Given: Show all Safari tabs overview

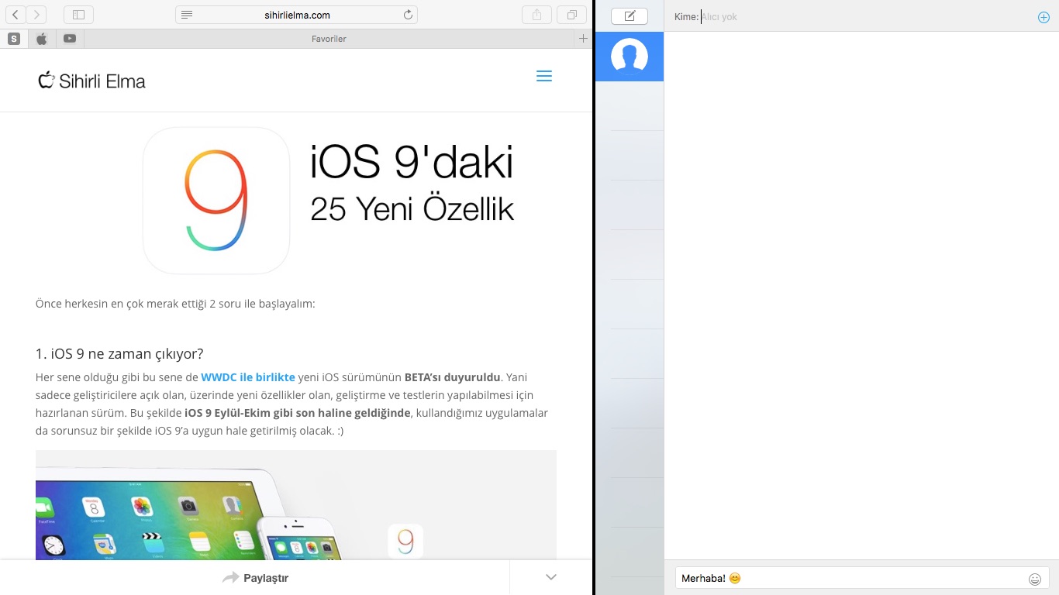Looking at the screenshot, I should pyautogui.click(x=571, y=15).
